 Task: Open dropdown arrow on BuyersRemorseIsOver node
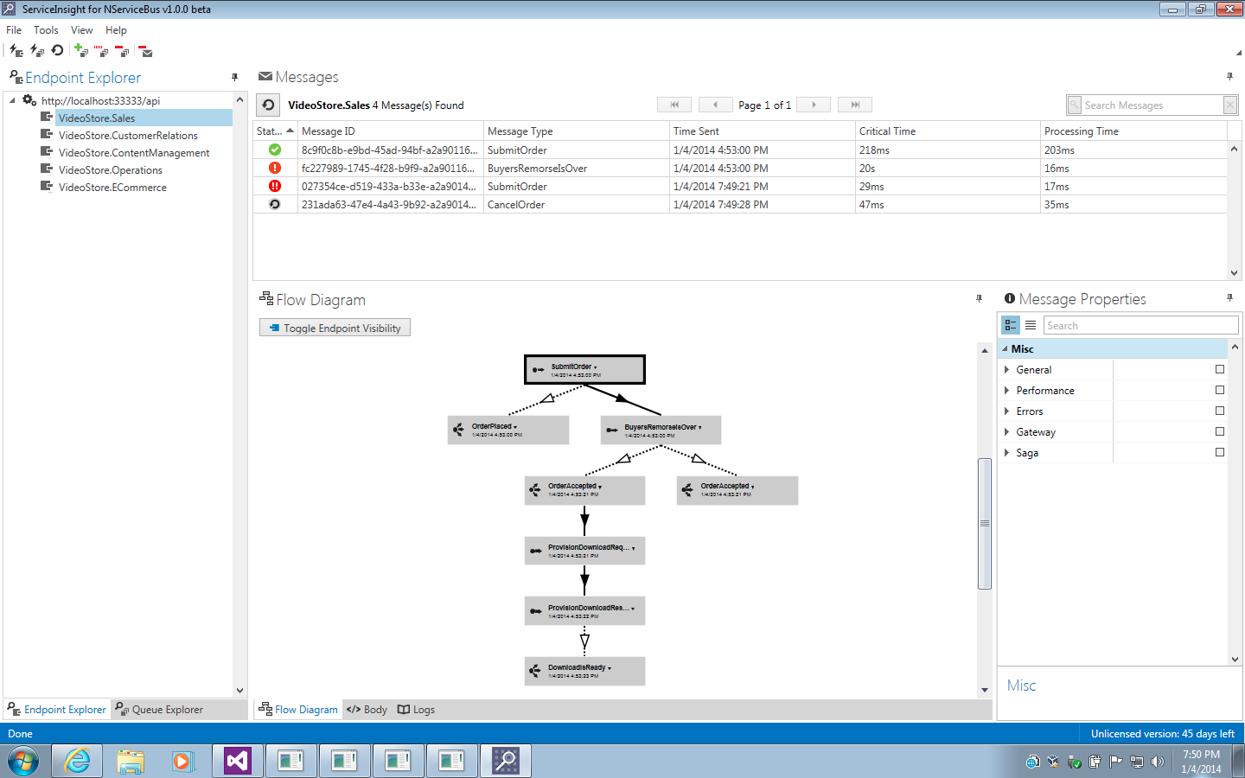tap(700, 427)
